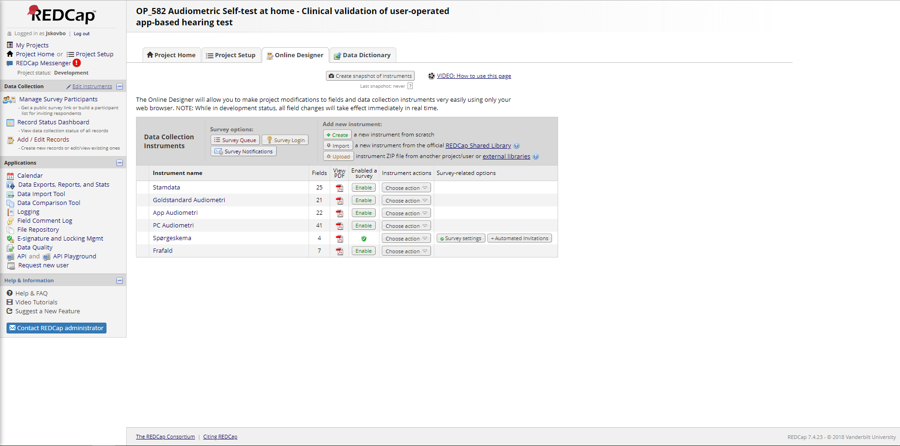Click the Calendar icon in Applications

point(10,176)
